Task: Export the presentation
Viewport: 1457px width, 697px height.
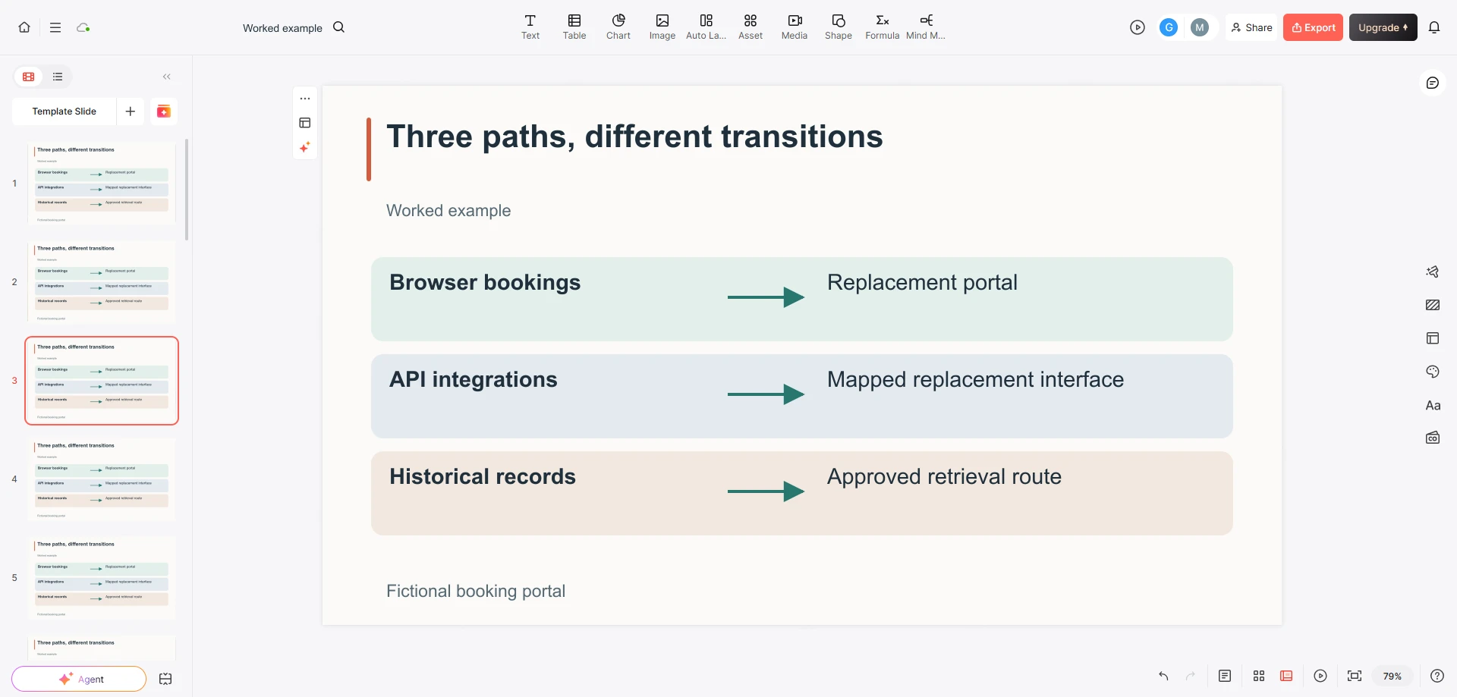Action: [x=1313, y=27]
